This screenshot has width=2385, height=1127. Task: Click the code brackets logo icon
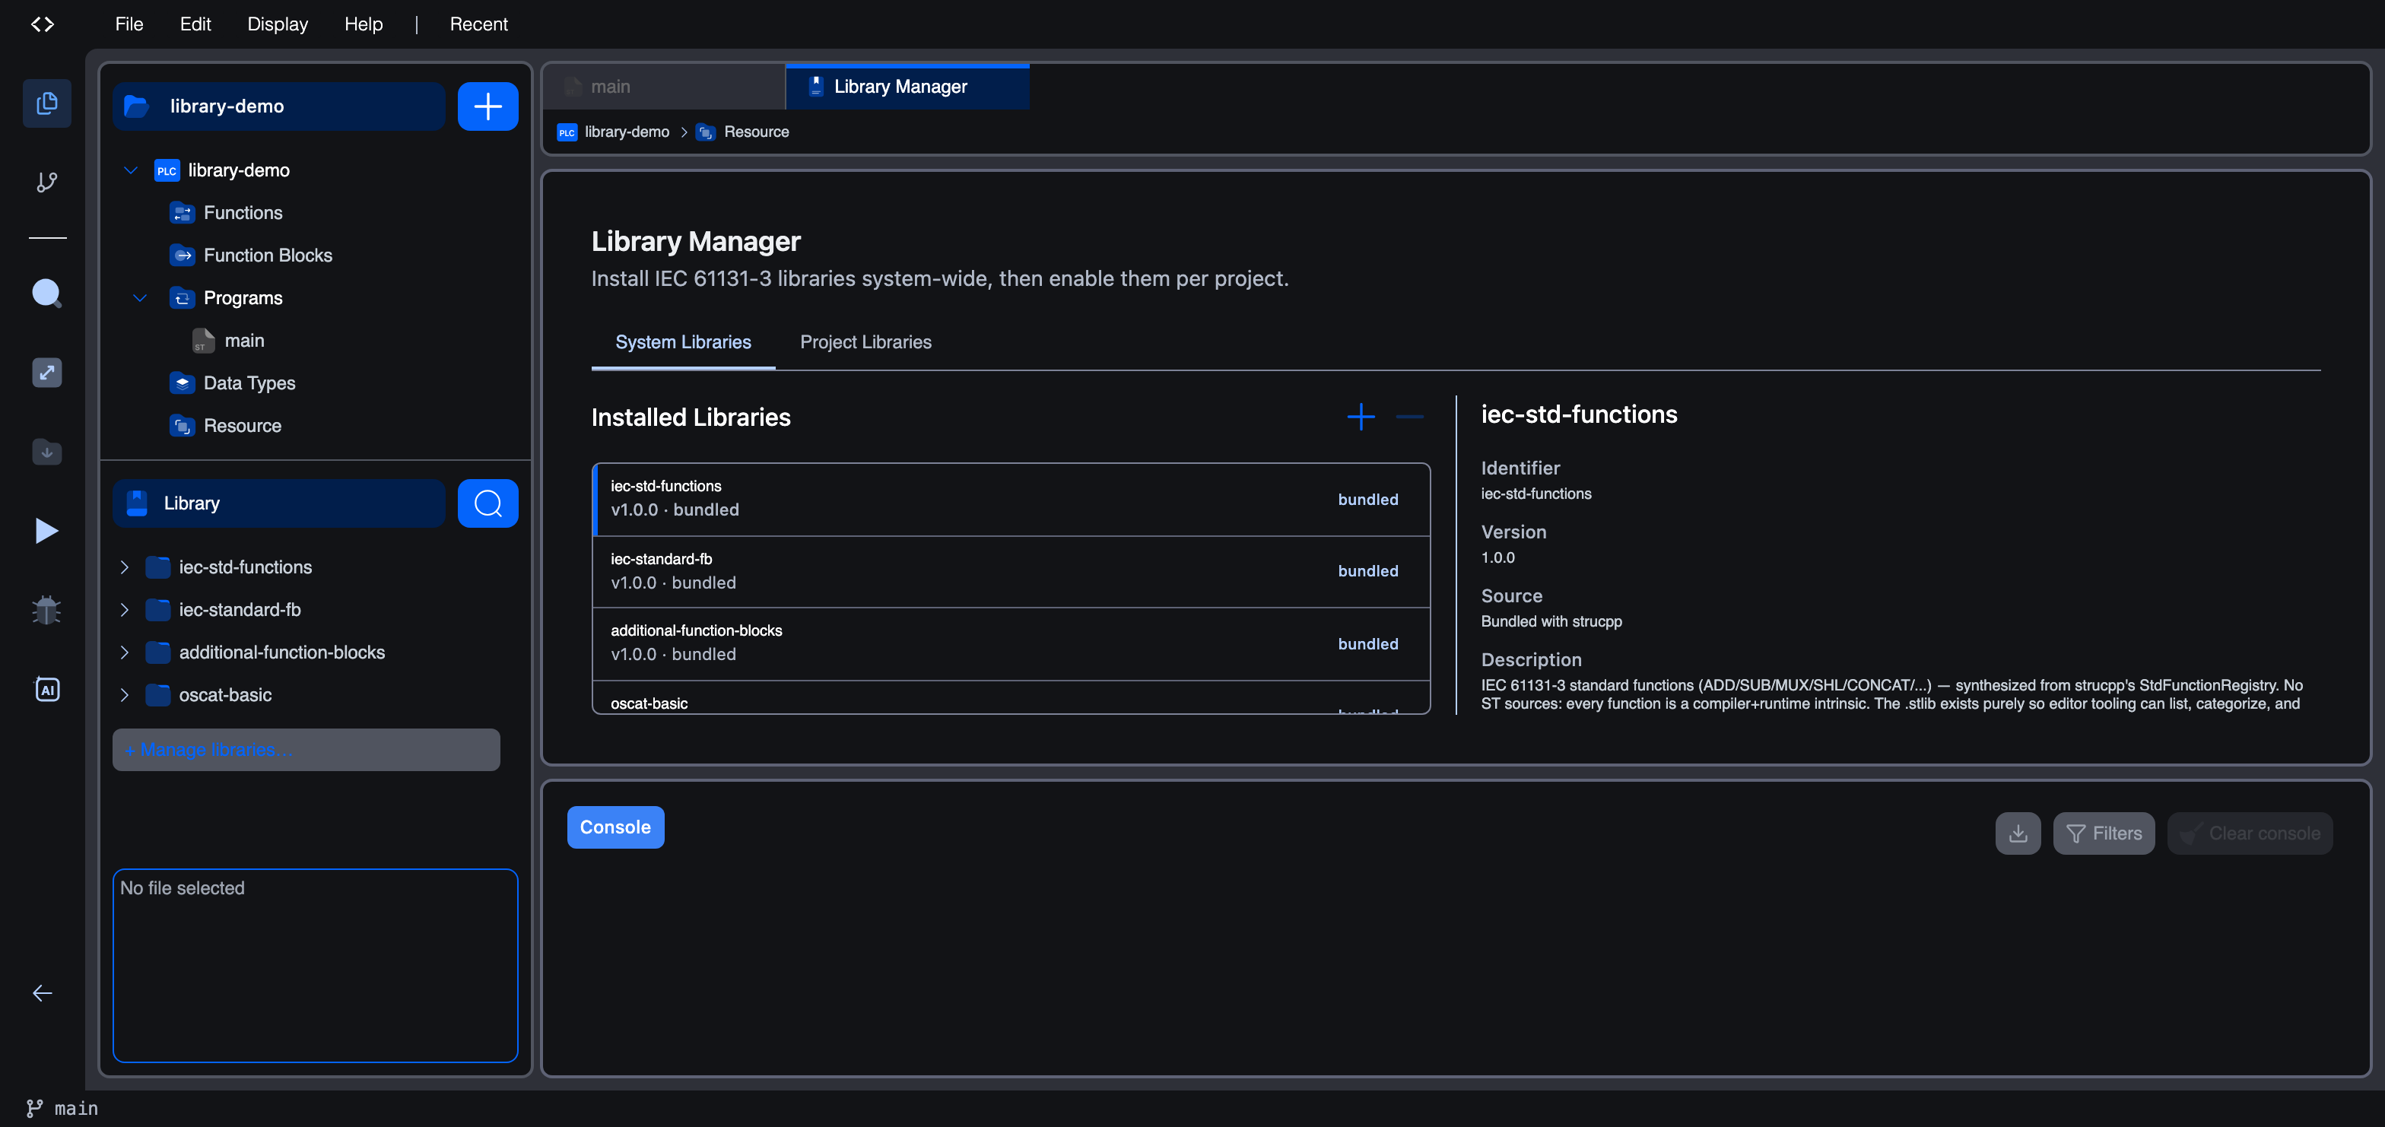point(43,24)
